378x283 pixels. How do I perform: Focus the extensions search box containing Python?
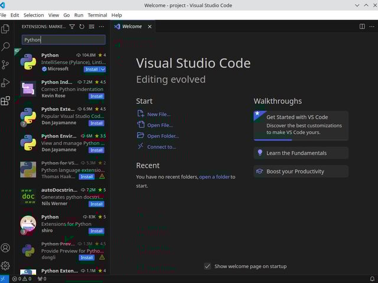[x=64, y=40]
